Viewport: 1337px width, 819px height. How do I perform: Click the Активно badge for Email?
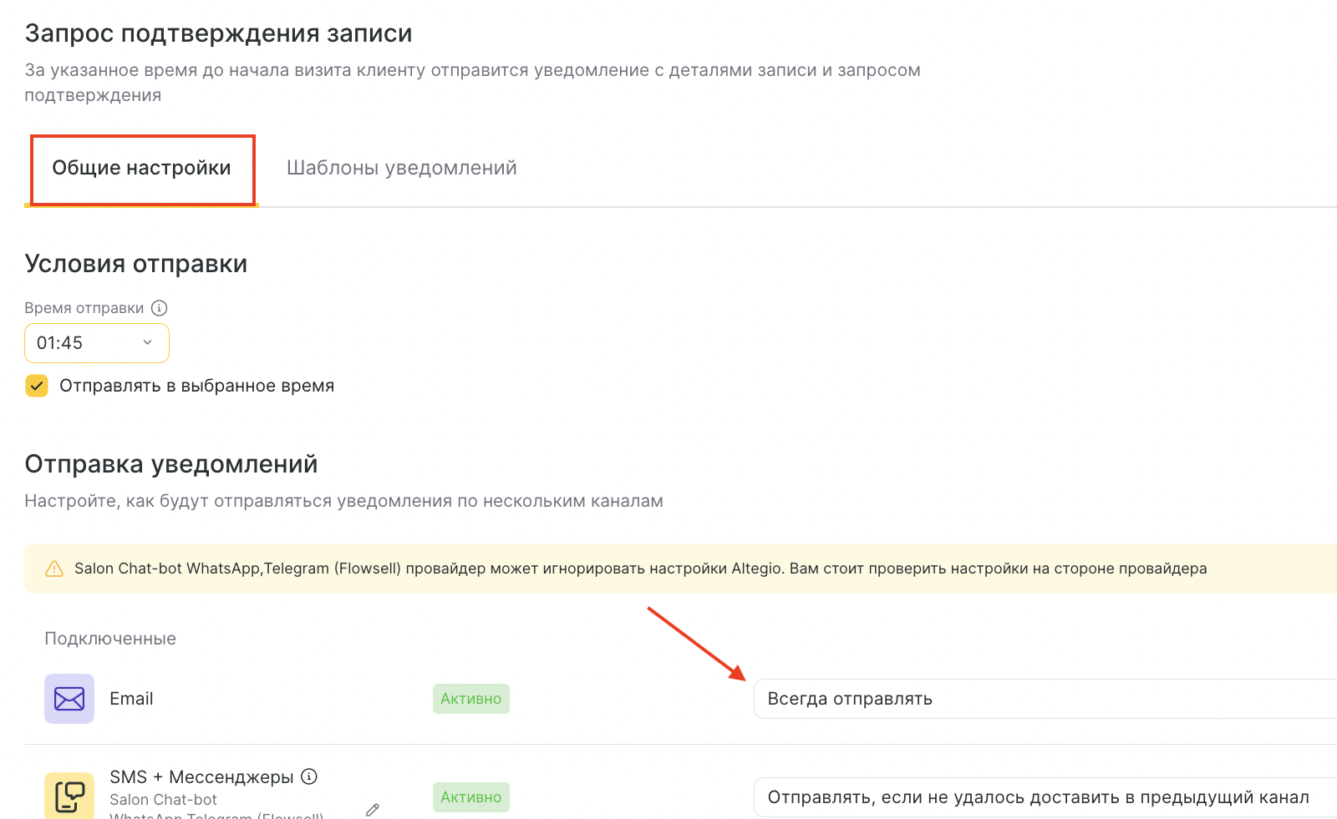[x=470, y=699]
